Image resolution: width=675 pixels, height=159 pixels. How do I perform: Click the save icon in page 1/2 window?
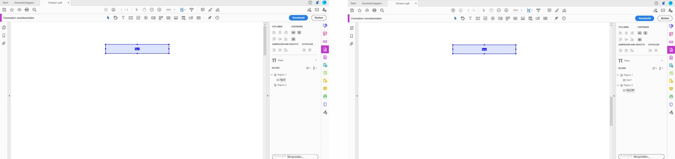coord(4,10)
